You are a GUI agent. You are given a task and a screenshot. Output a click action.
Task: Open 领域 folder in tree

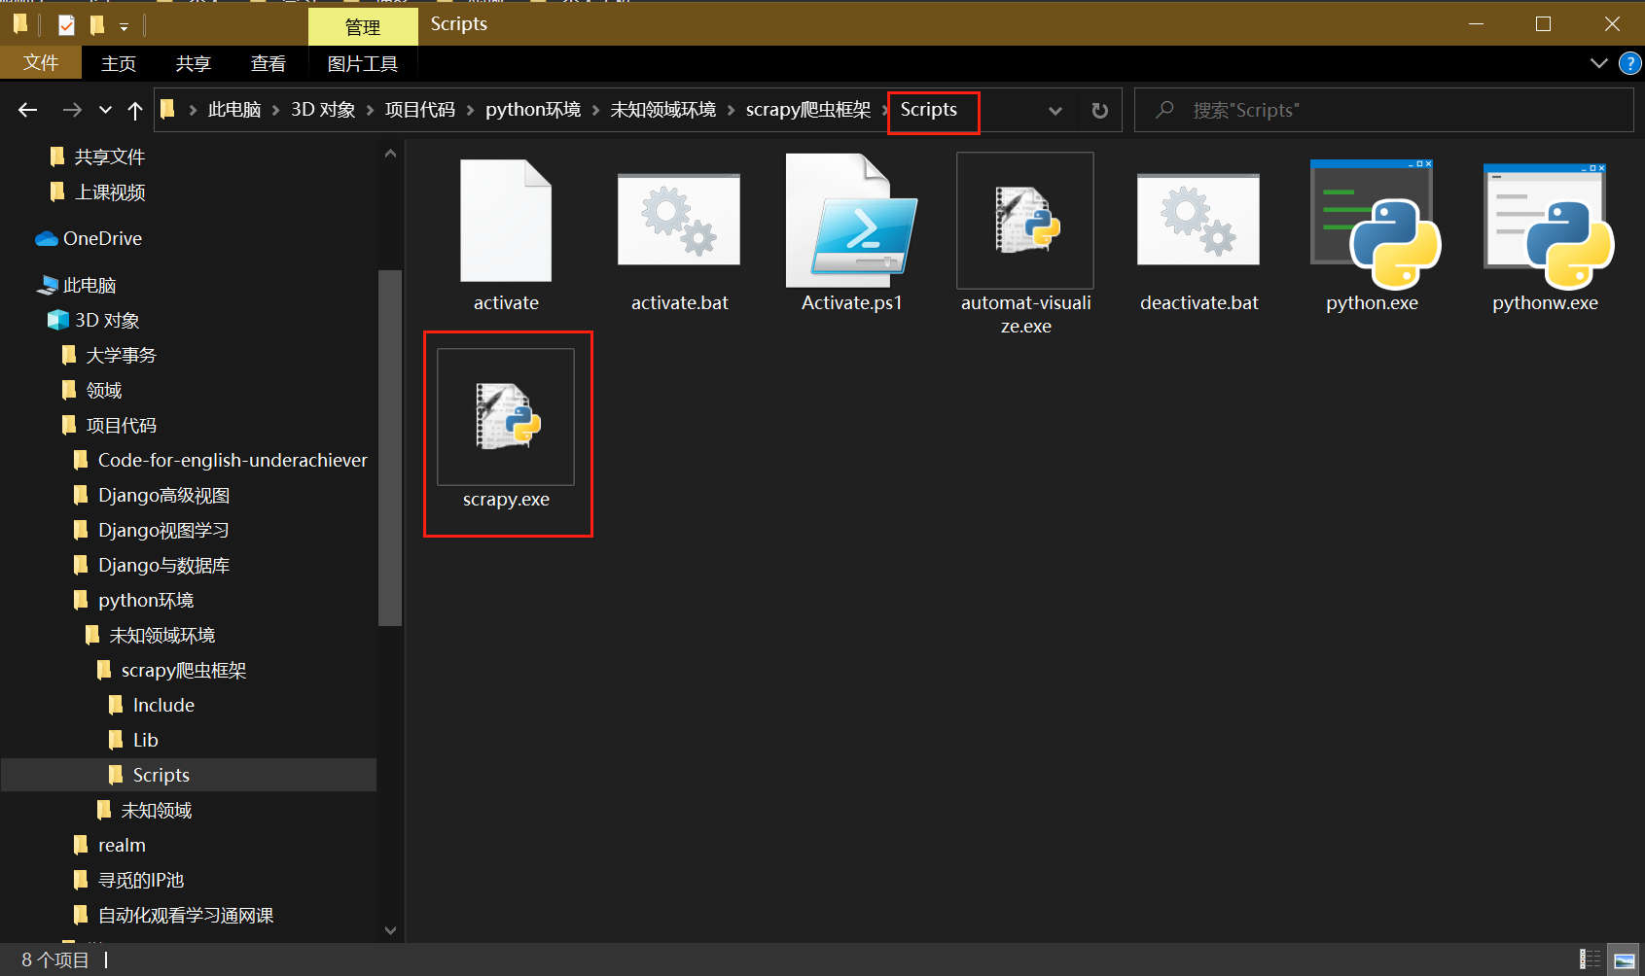tap(103, 390)
